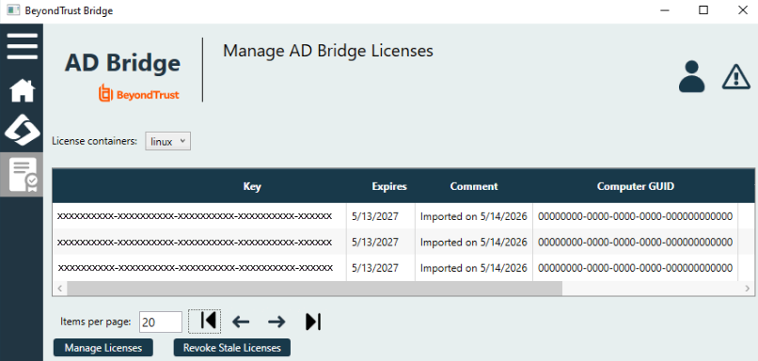Minimize the BeyondTrust Bridge window
This screenshot has height=361, width=758.
click(x=665, y=10)
